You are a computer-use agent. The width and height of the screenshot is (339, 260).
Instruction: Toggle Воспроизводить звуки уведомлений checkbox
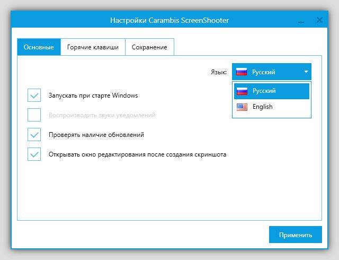coord(34,115)
